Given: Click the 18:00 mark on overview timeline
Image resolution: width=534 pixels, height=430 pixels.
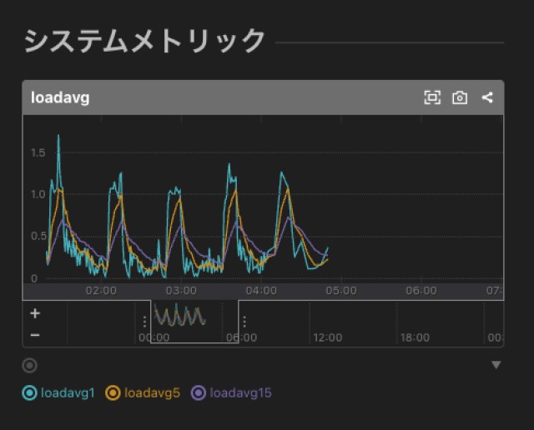Looking at the screenshot, I should pos(415,337).
